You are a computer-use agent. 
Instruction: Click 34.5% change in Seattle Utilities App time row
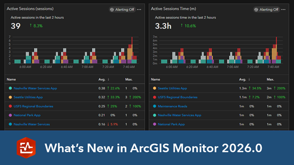tap(255, 88)
